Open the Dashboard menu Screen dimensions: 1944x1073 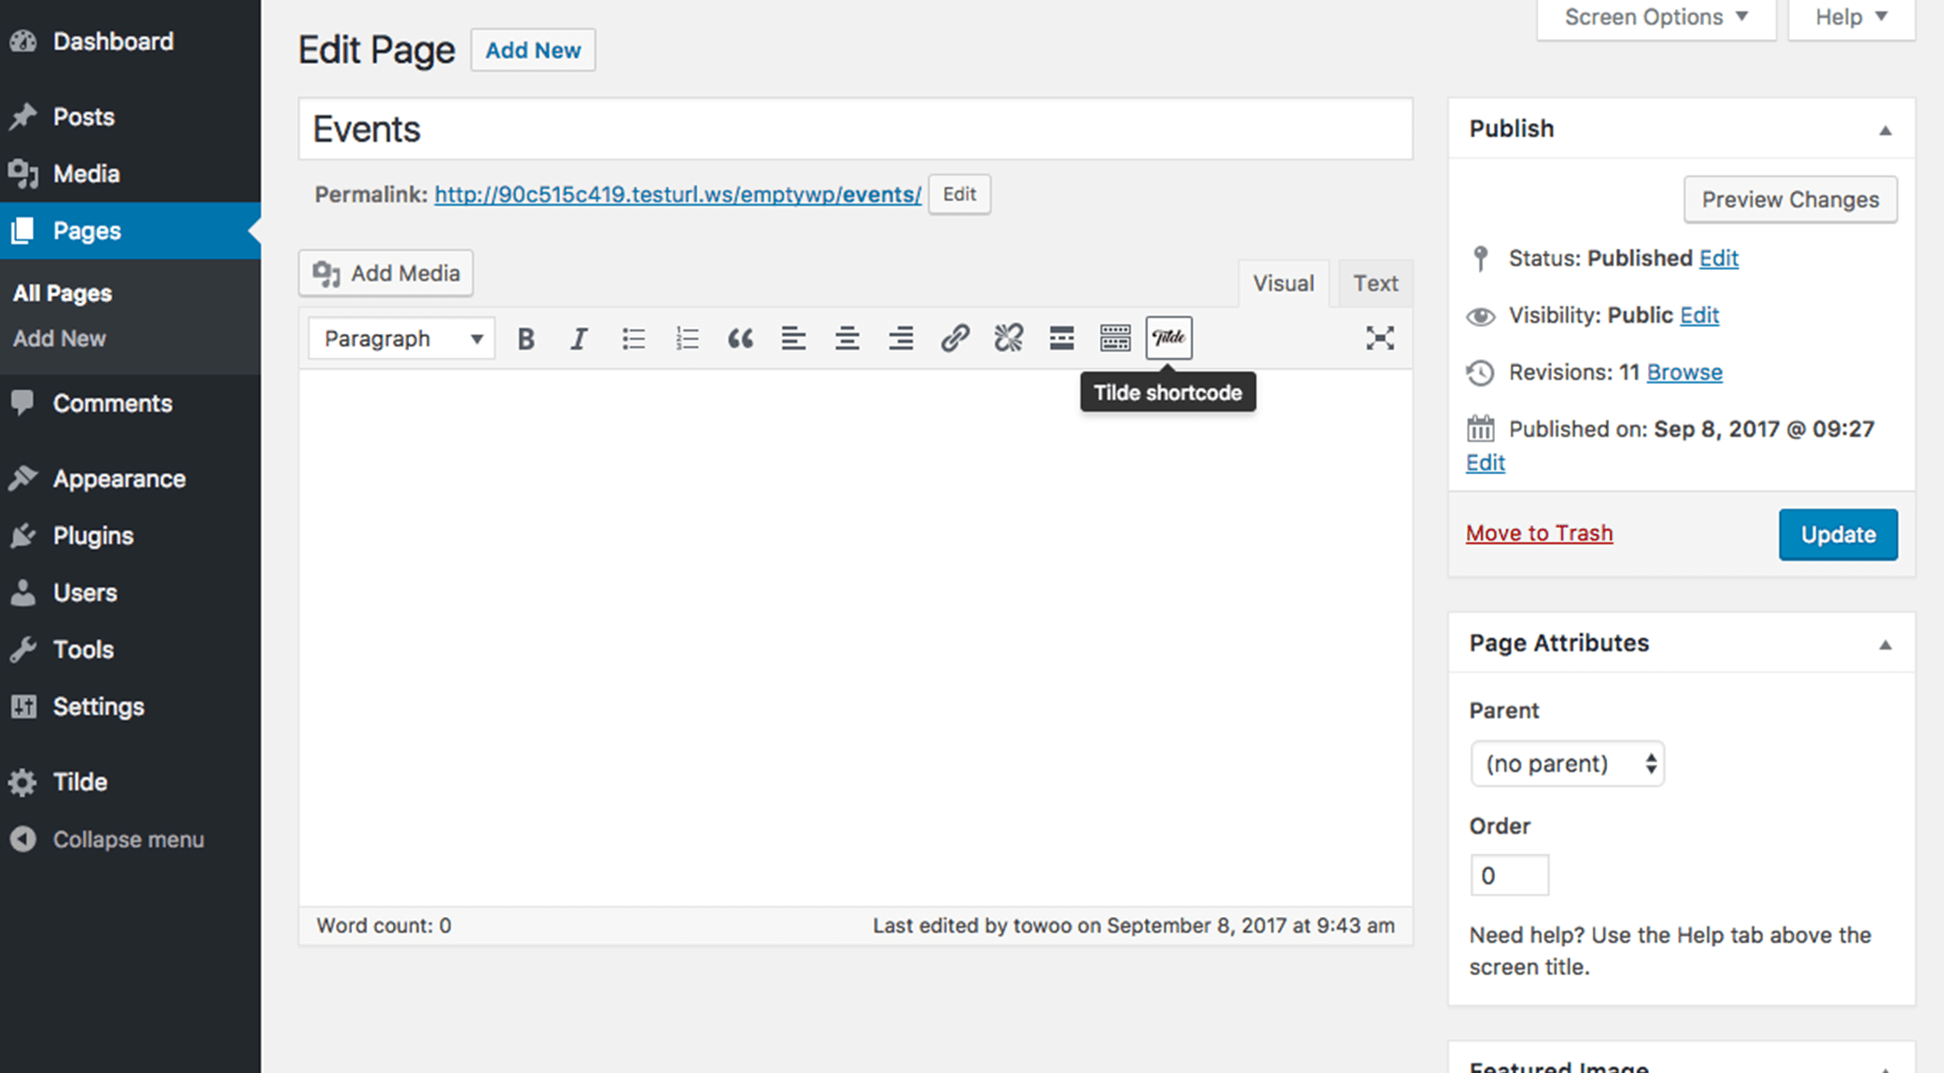pos(130,41)
